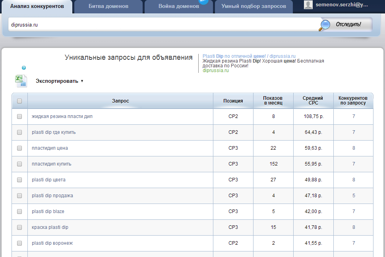Check the box for plasti dip воронеж
385x257 pixels.
click(19, 243)
